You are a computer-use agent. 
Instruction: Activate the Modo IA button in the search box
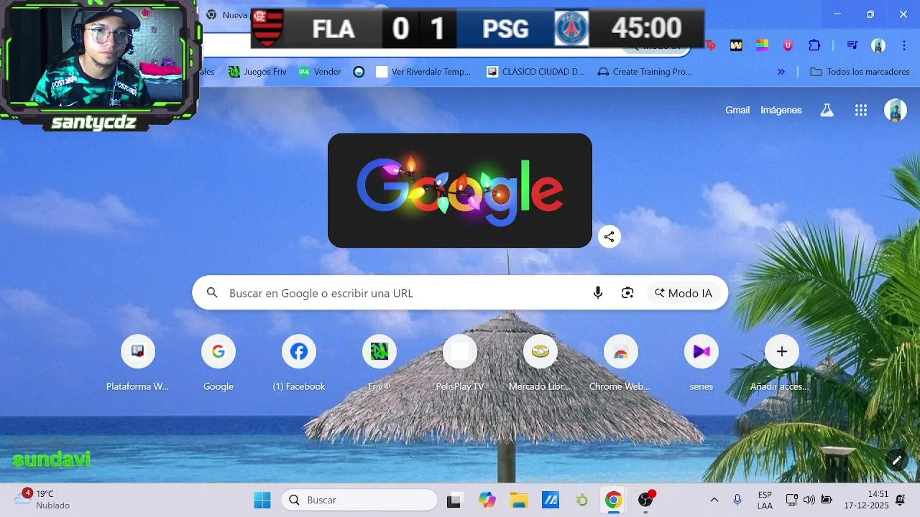(x=684, y=293)
